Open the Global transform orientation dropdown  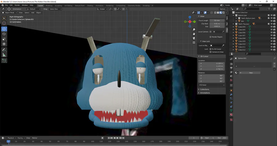click(102, 9)
